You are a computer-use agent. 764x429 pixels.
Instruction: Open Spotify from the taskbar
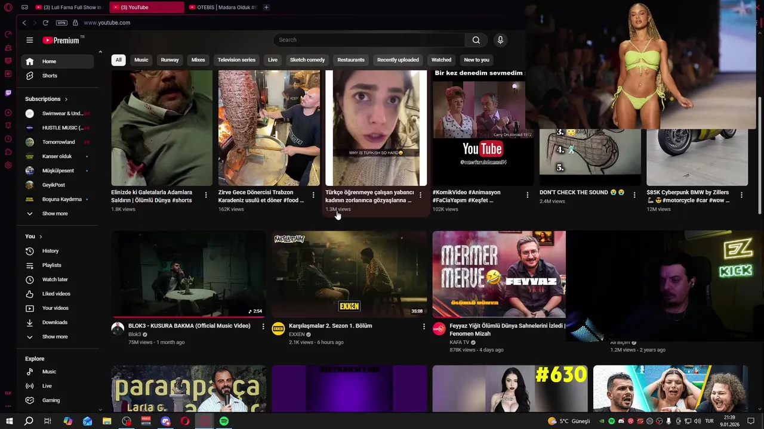click(x=224, y=421)
